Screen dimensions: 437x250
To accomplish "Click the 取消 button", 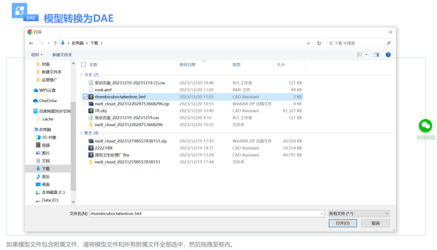I will point(375,223).
